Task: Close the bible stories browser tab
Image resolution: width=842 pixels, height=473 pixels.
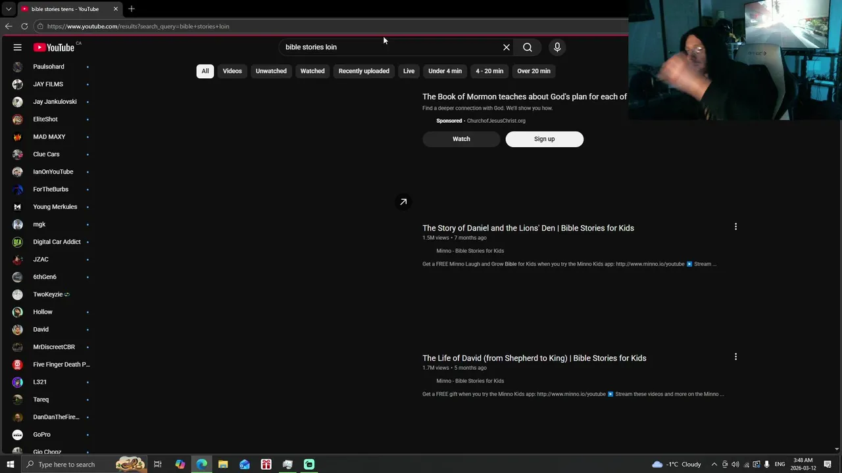Action: (116, 9)
